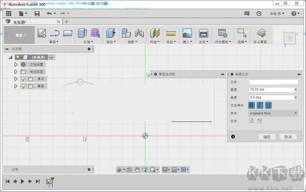Viewport: 306px width, 192px height.
Task: Click the Stop Sketch checkmark icon
Action: [x=261, y=33]
